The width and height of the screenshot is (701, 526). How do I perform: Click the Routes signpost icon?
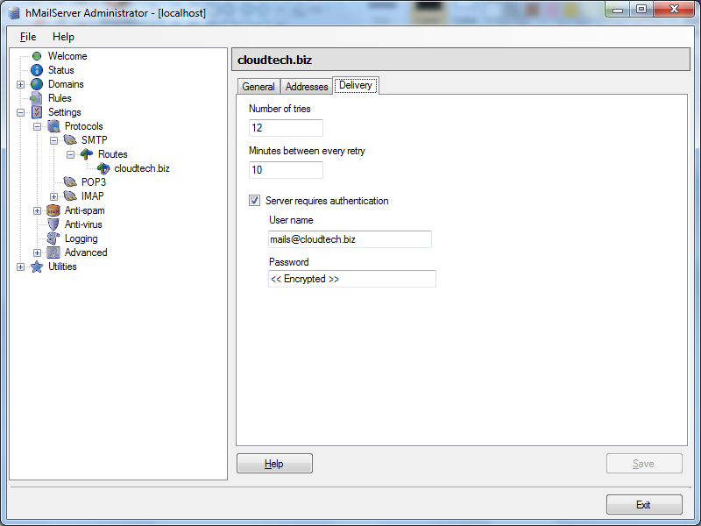(87, 154)
